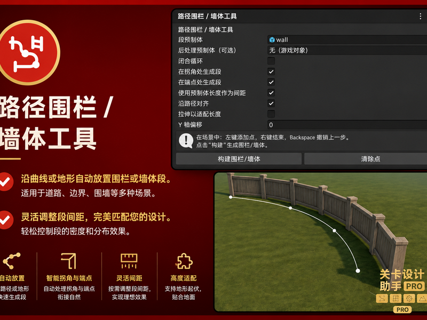Click the gold gear icon under 助手
The width and height of the screenshot is (427, 320).
409,299
